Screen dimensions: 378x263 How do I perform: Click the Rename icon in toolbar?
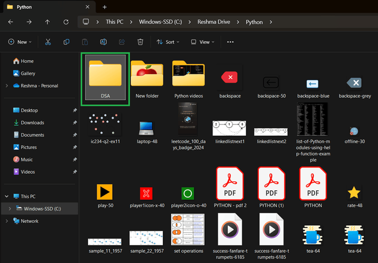point(104,42)
